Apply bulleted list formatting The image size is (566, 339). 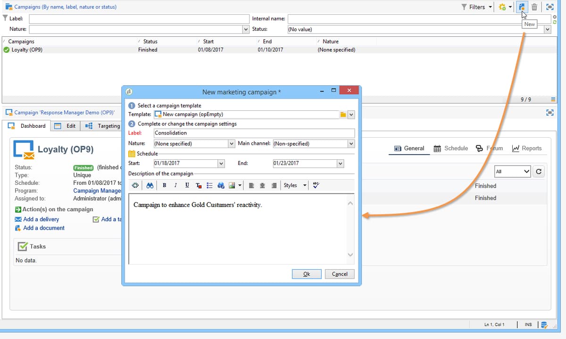click(209, 185)
